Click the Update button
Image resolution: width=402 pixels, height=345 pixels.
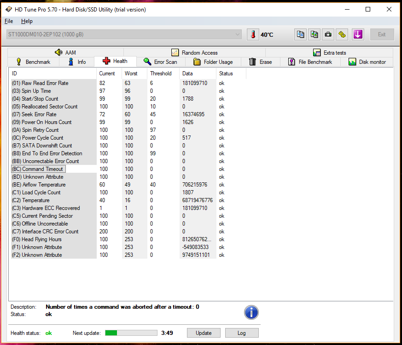tap(204, 333)
